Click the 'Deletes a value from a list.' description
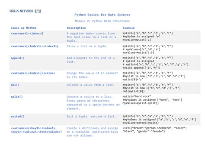The width and height of the screenshot is (205, 157). click(x=90, y=85)
